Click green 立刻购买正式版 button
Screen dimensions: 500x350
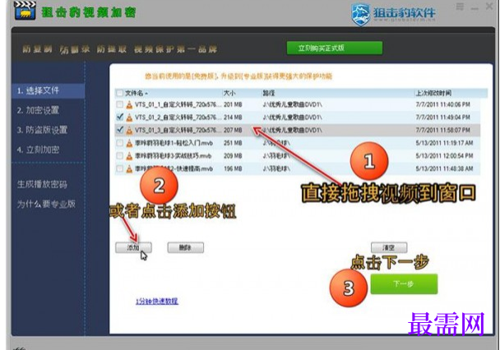(335, 48)
